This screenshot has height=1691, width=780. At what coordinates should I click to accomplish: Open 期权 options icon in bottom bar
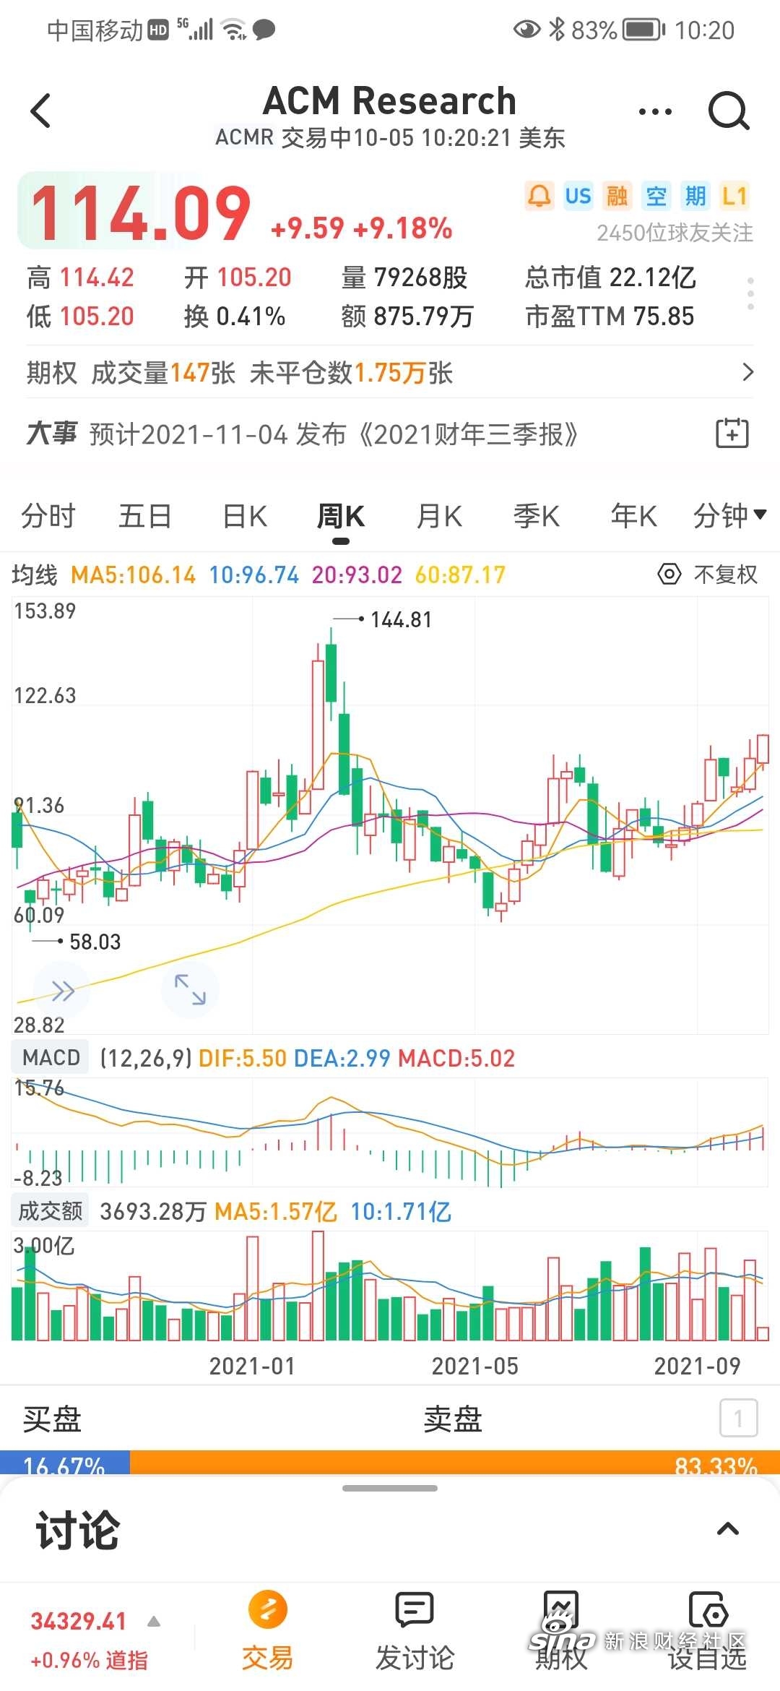click(x=561, y=1610)
